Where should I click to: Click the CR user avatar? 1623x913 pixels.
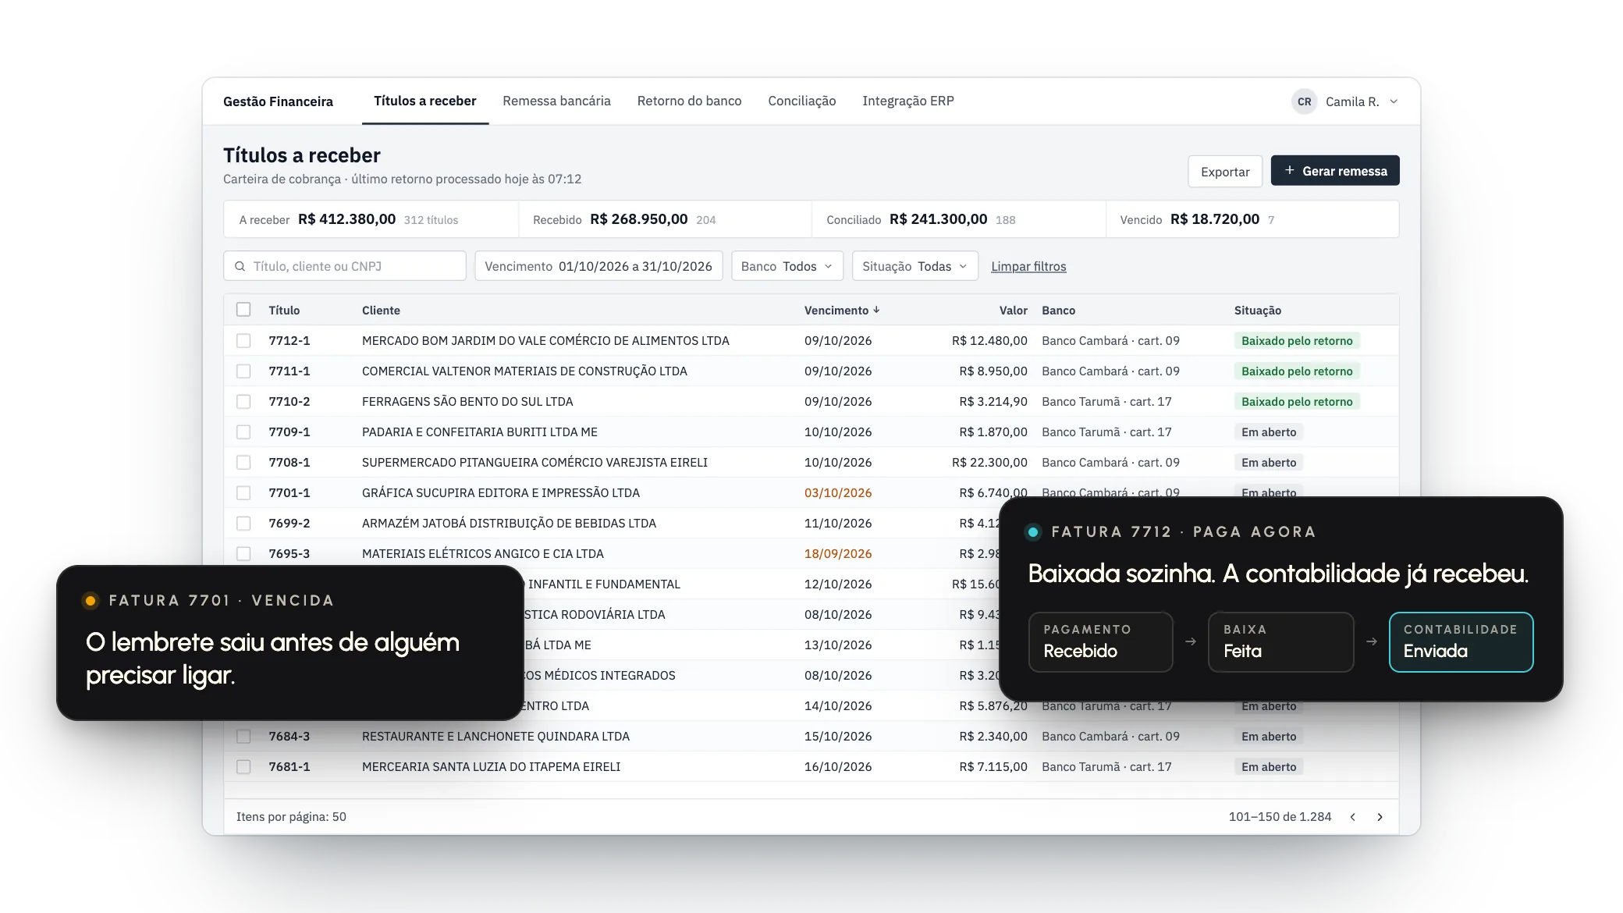[x=1304, y=101]
